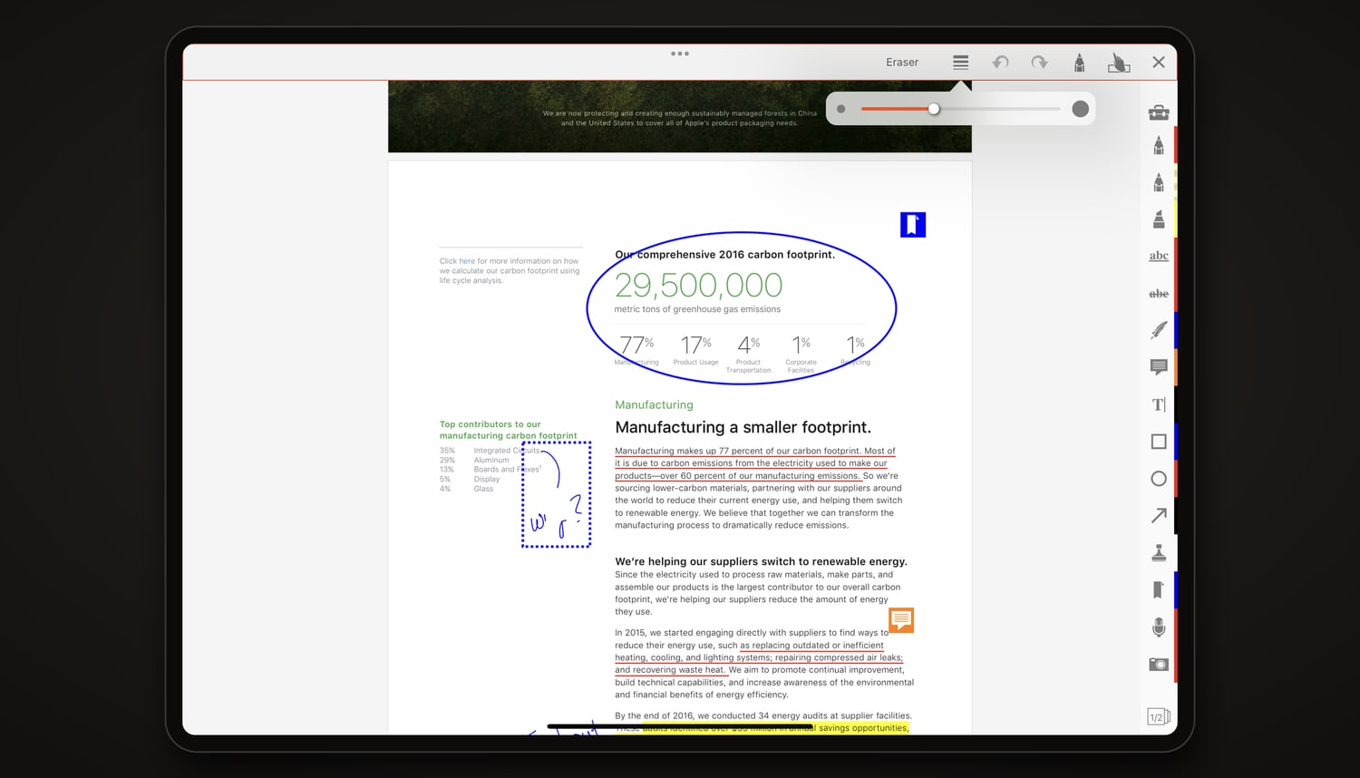Open the toolbox icon in sidebar
The image size is (1360, 778).
click(1159, 112)
